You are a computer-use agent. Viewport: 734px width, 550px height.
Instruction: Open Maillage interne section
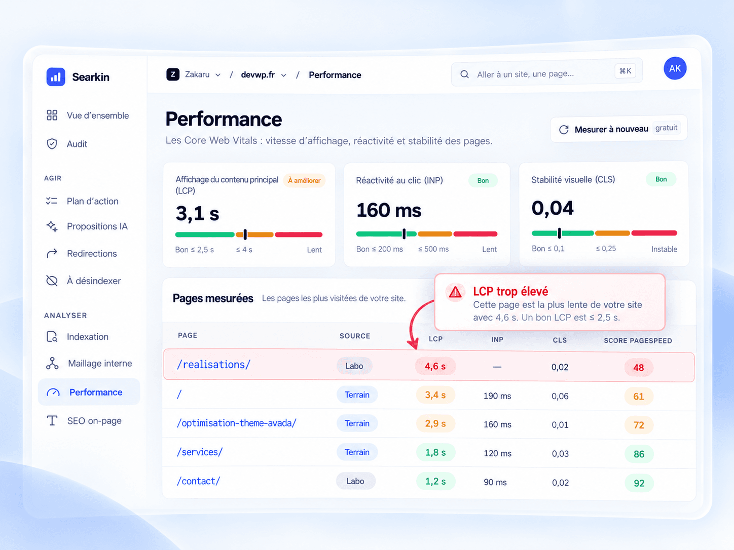click(x=89, y=363)
